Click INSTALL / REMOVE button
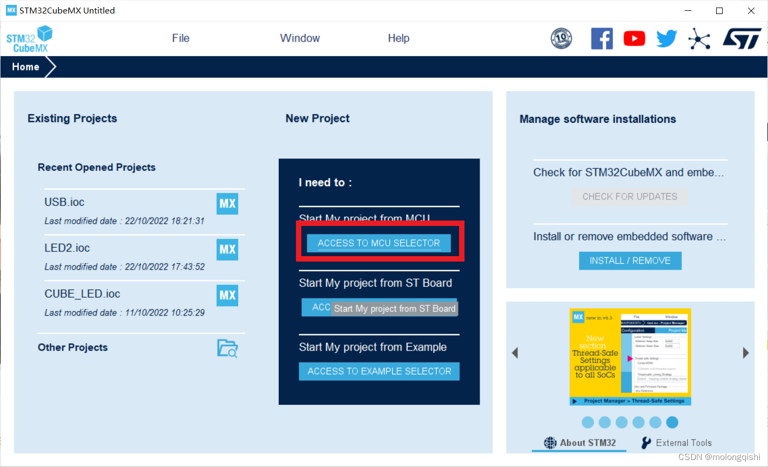 tap(630, 261)
